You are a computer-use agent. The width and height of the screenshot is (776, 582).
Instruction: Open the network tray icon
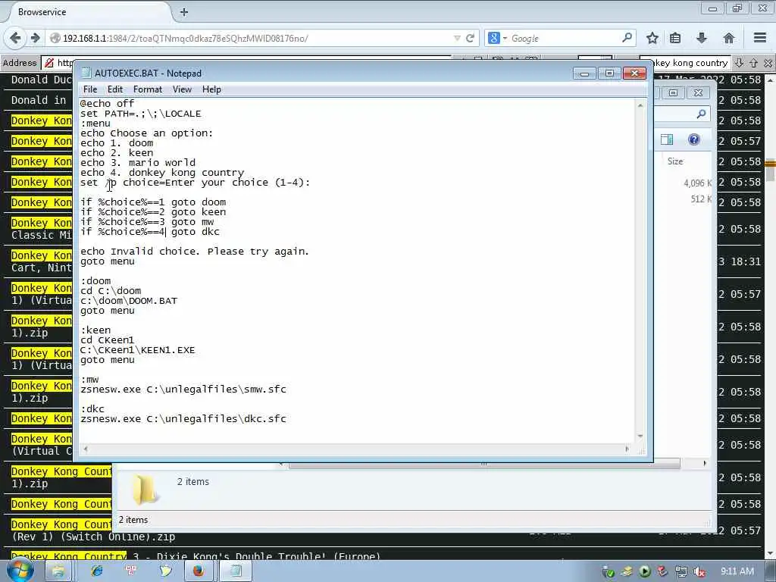(681, 571)
